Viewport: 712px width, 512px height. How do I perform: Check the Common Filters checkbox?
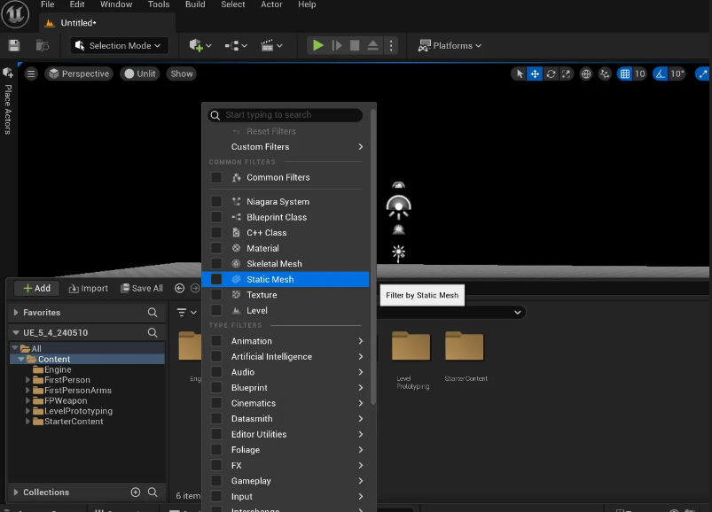click(x=216, y=177)
